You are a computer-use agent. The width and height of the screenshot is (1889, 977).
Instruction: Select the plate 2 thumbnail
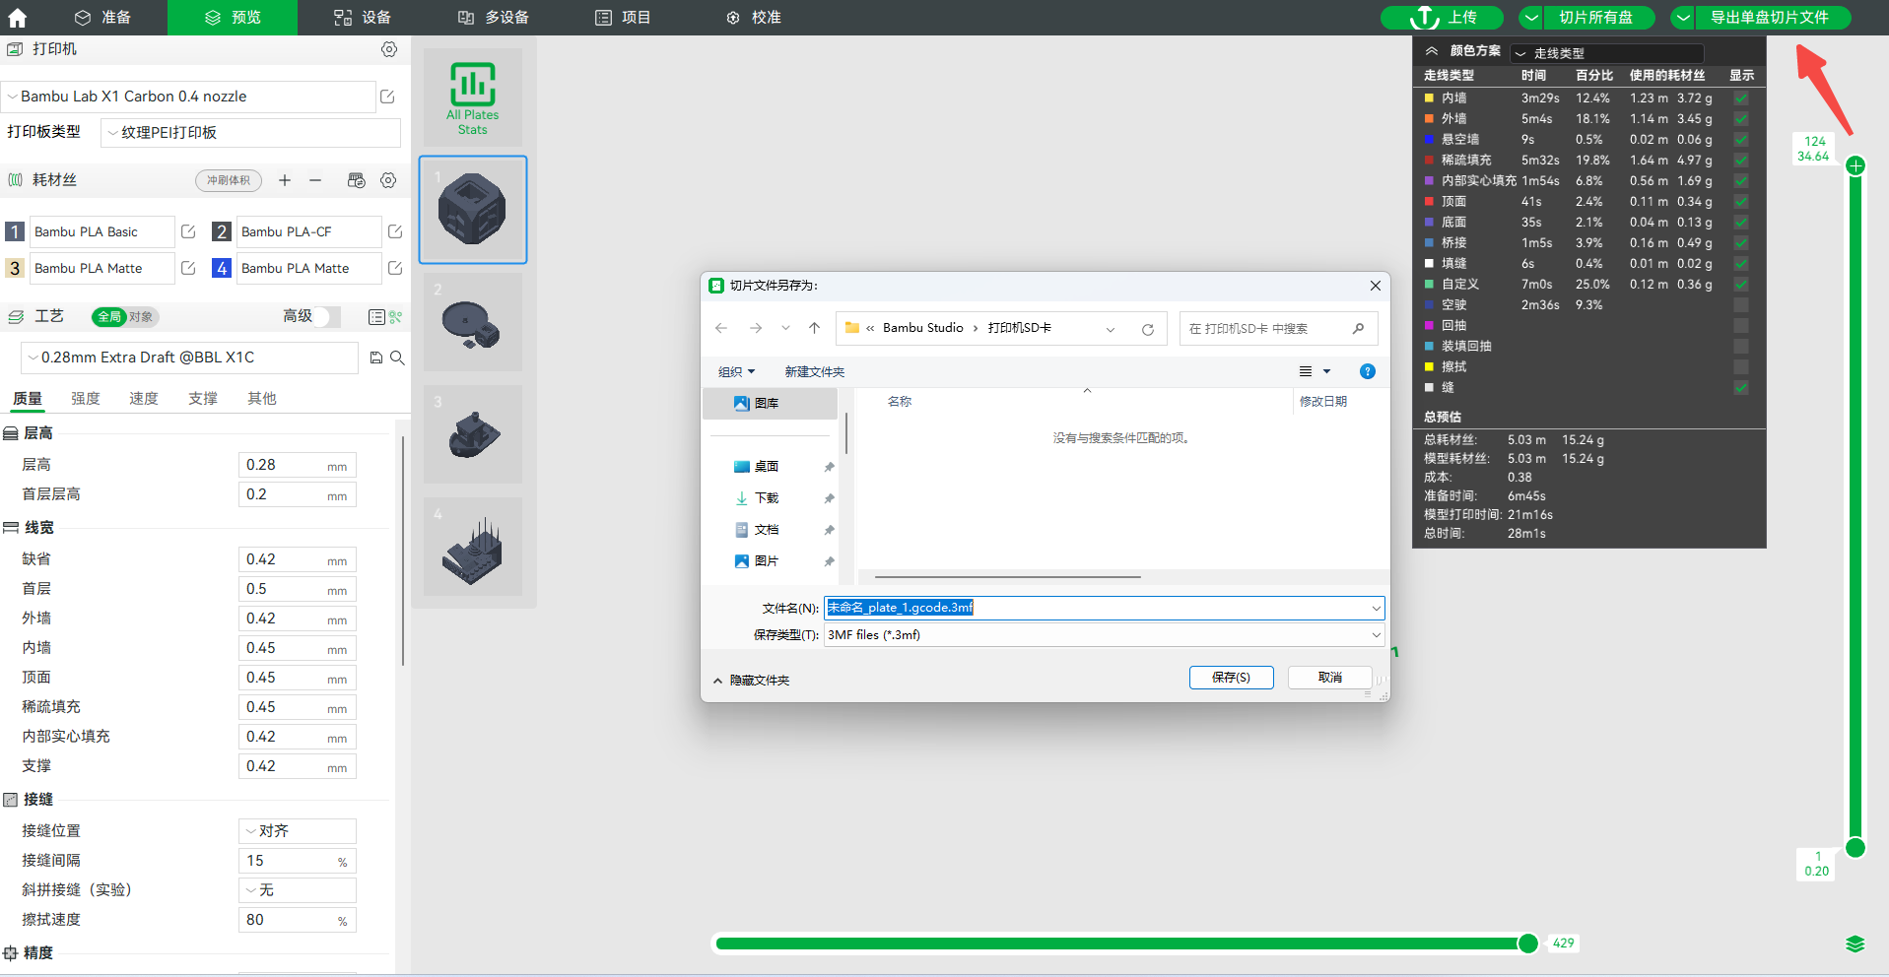473,322
